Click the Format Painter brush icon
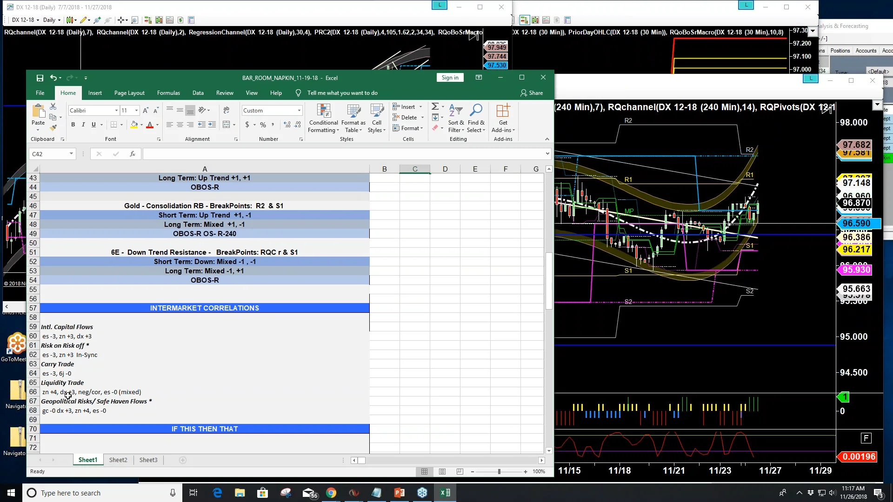This screenshot has width=893, height=502. [x=53, y=127]
